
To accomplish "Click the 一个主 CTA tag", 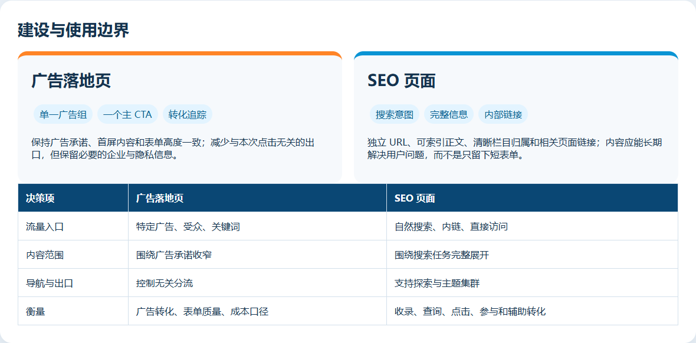I will point(127,114).
